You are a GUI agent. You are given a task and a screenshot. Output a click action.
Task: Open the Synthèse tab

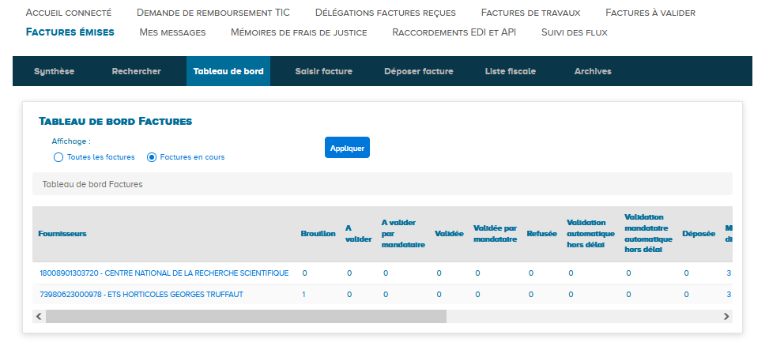[x=54, y=71]
